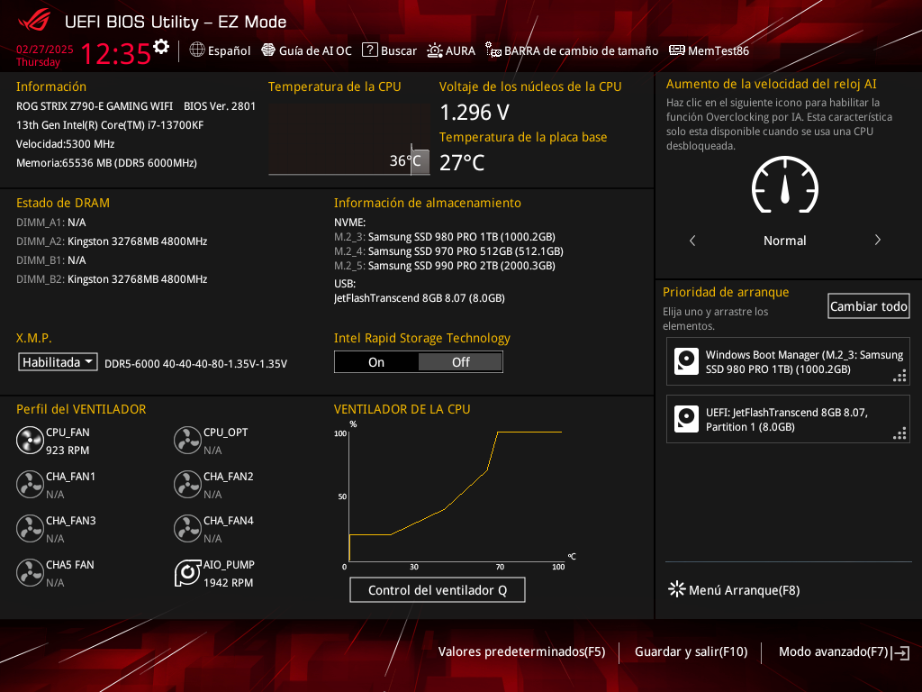Click the Samsung SSD 980 PRO 1TB entry
This screenshot has width=922, height=692.
click(445, 237)
